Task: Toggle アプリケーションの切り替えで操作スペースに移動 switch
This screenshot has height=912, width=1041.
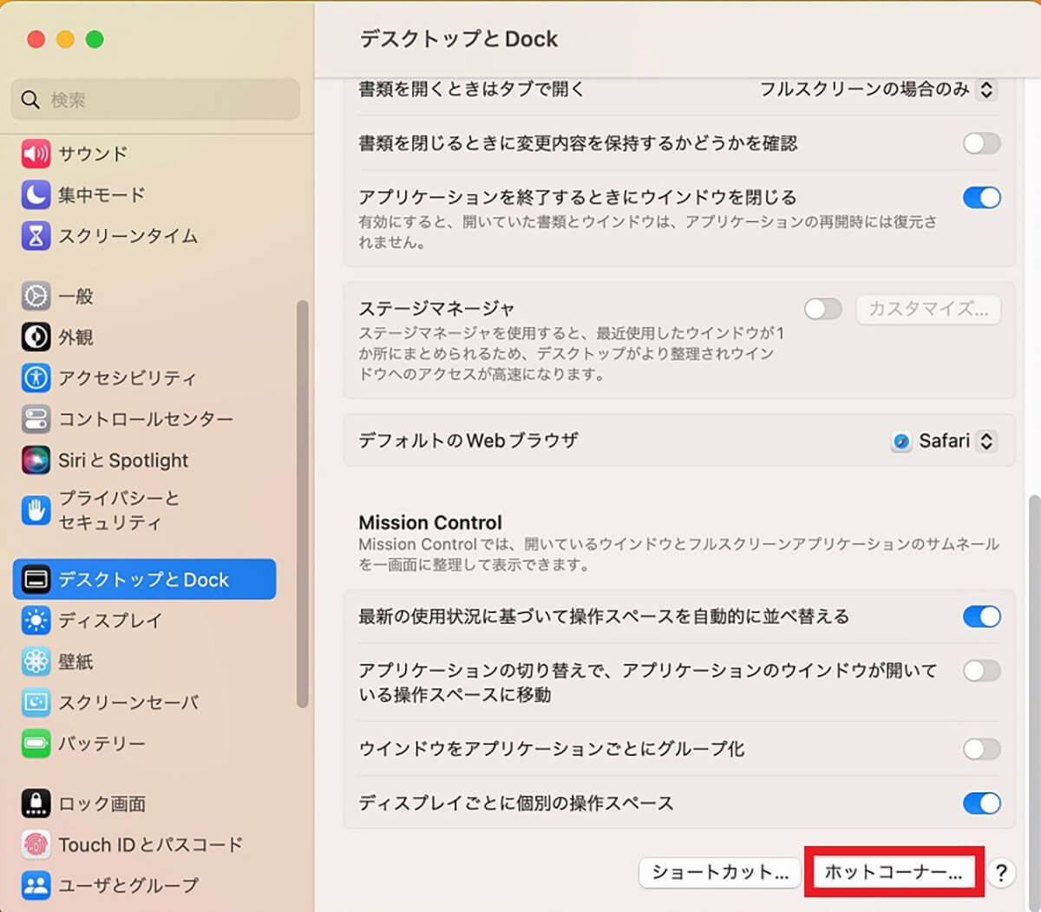Action: (982, 671)
